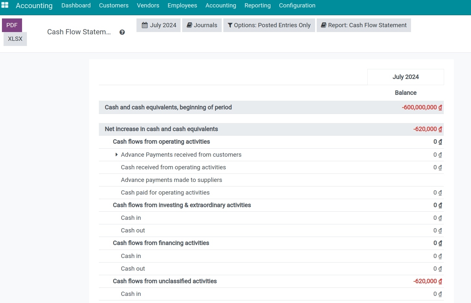The image size is (471, 303).
Task: Click Cash flows from financing activities row
Action: (271, 243)
